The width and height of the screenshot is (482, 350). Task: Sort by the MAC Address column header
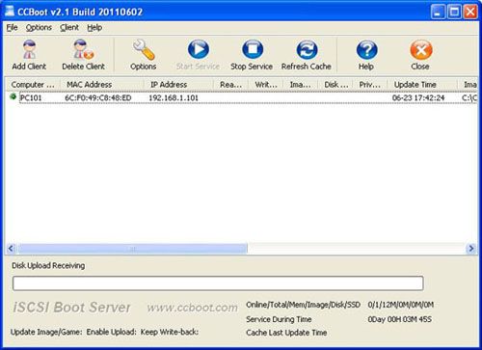point(102,85)
